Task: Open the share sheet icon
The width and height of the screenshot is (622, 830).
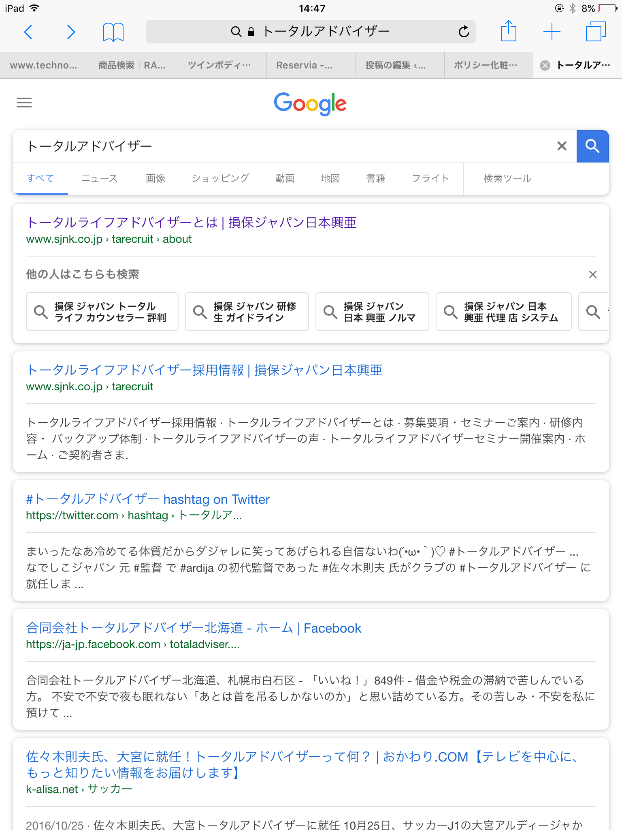Action: tap(509, 31)
